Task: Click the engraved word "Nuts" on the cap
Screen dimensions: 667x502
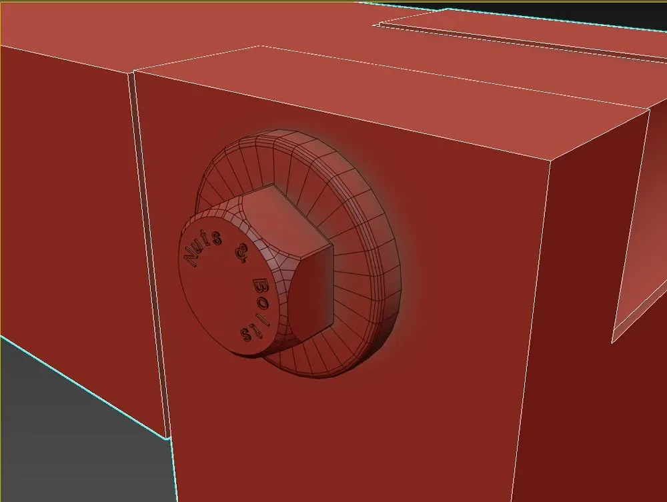Action: [x=203, y=248]
